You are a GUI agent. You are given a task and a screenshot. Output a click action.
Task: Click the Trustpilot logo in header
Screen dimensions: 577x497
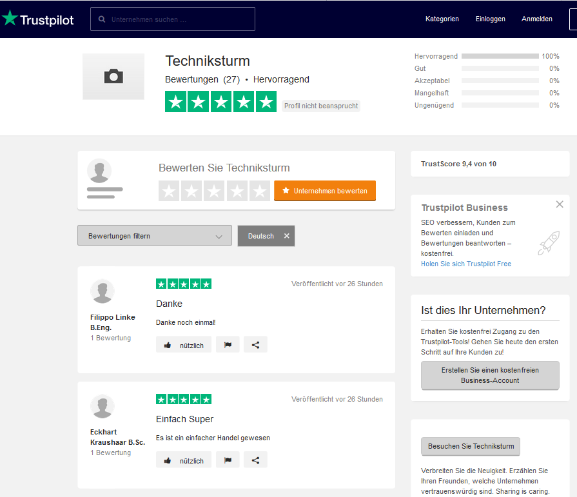tap(37, 19)
